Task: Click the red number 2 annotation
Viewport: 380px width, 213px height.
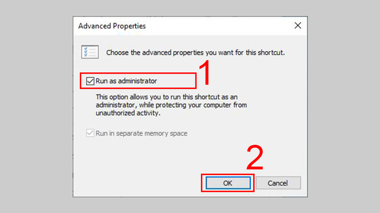Action: [255, 157]
